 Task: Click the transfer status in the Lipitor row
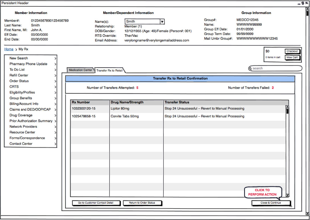click(204, 109)
